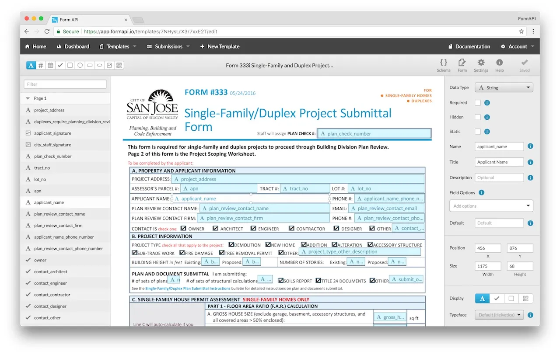Screen dimensions: 560x355
Task: Open the Schema view
Action: click(443, 65)
